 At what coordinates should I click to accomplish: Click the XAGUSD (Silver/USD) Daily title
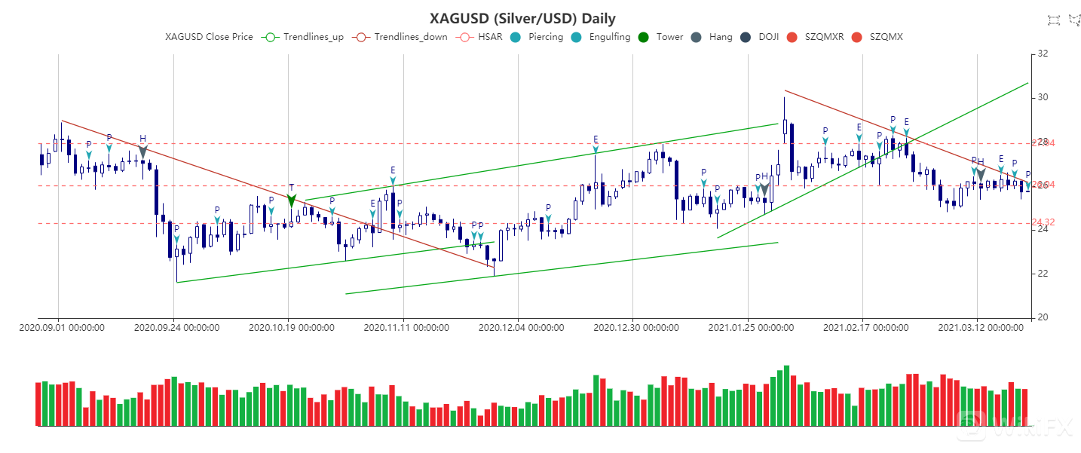tap(522, 19)
